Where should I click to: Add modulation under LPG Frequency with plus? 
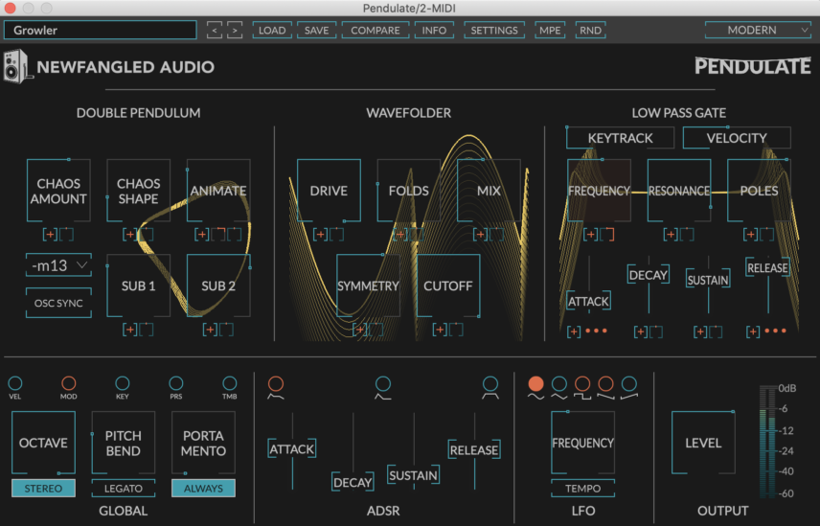click(590, 234)
